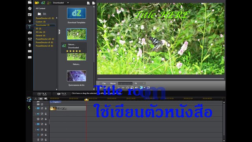Select PowerDirector v11 (0) tag

coord(44,19)
